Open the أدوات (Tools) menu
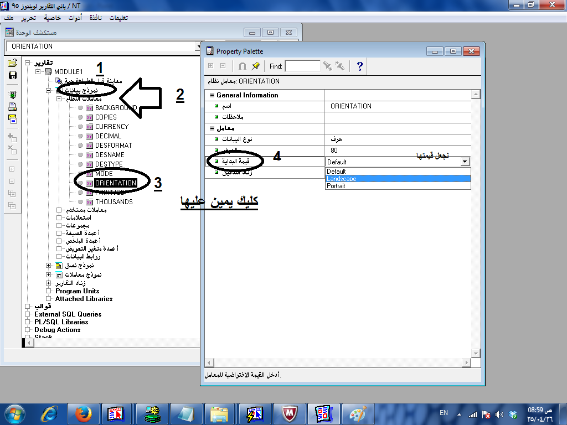The width and height of the screenshot is (567, 425). pyautogui.click(x=75, y=17)
